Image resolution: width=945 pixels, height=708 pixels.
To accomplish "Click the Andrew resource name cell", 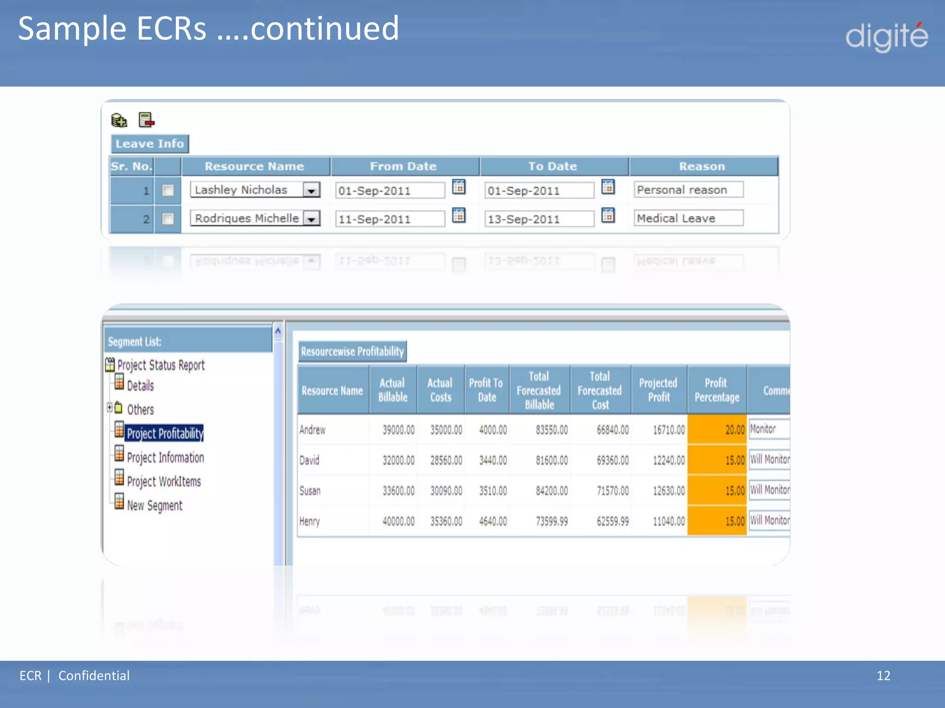I will (333, 430).
